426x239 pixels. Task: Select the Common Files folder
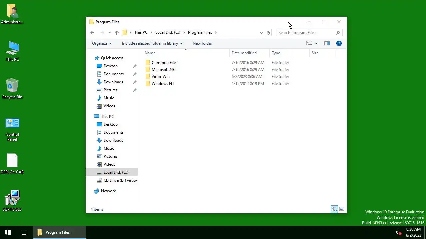(x=164, y=63)
